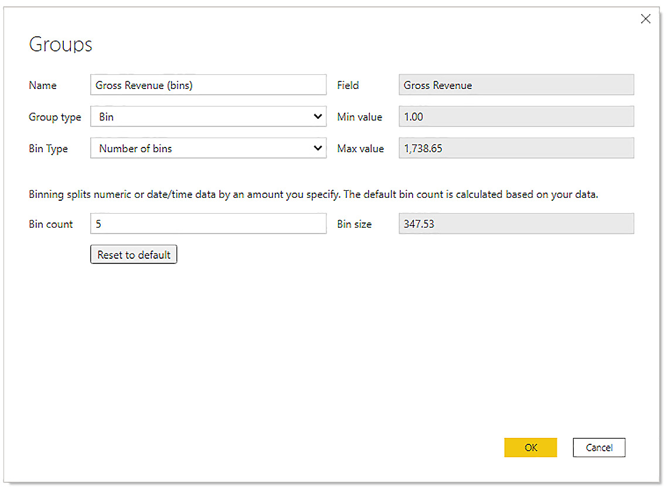Close the Groups dialog with the X

[x=645, y=19]
